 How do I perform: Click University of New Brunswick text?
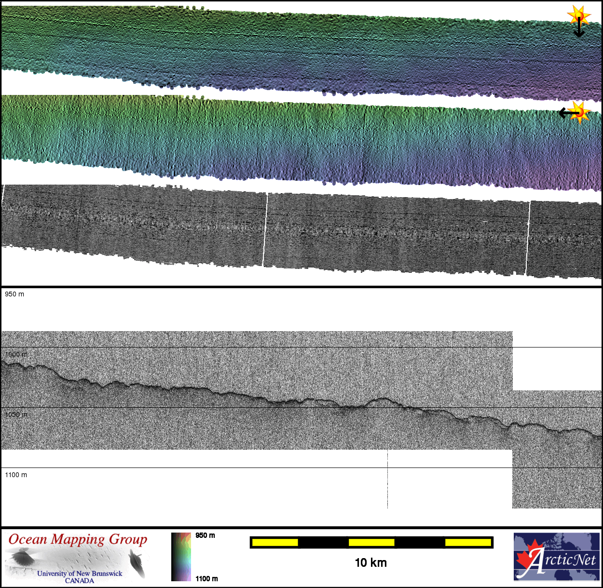click(80, 574)
